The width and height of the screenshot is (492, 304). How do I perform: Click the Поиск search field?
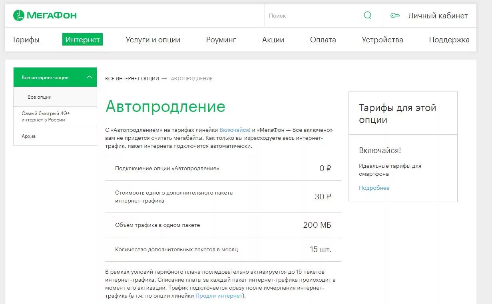(314, 16)
